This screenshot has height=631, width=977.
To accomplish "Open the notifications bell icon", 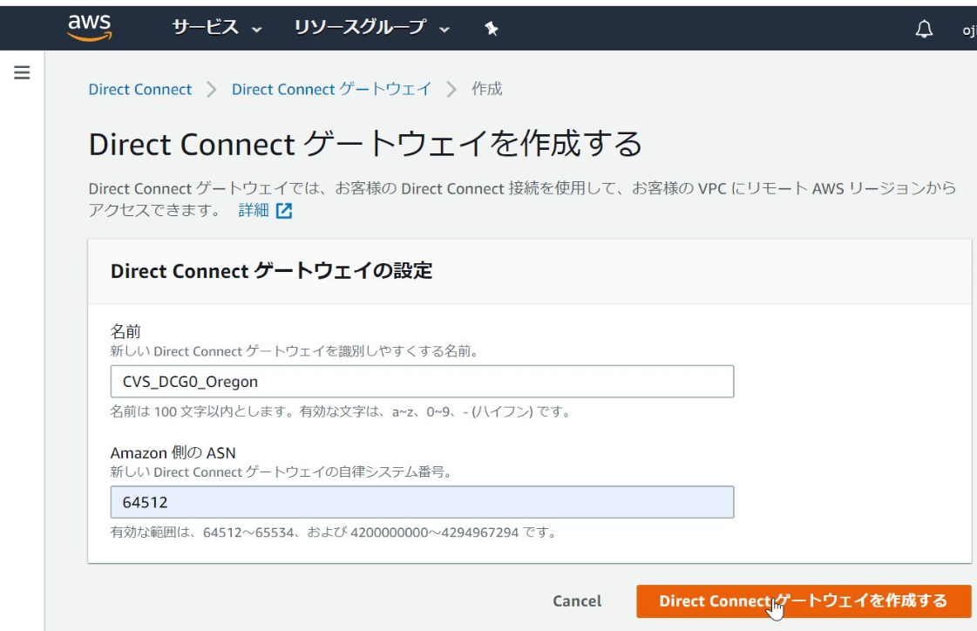I will point(924,29).
